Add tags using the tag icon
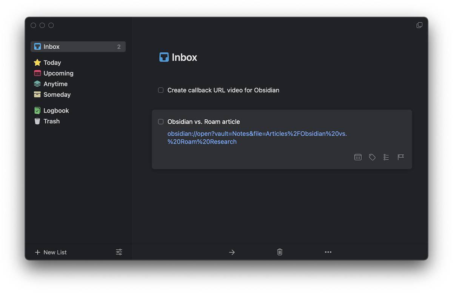The image size is (453, 293). click(x=372, y=157)
